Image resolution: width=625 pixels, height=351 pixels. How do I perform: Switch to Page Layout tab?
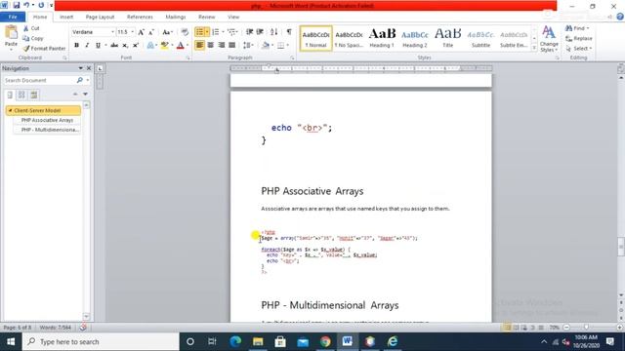click(100, 18)
